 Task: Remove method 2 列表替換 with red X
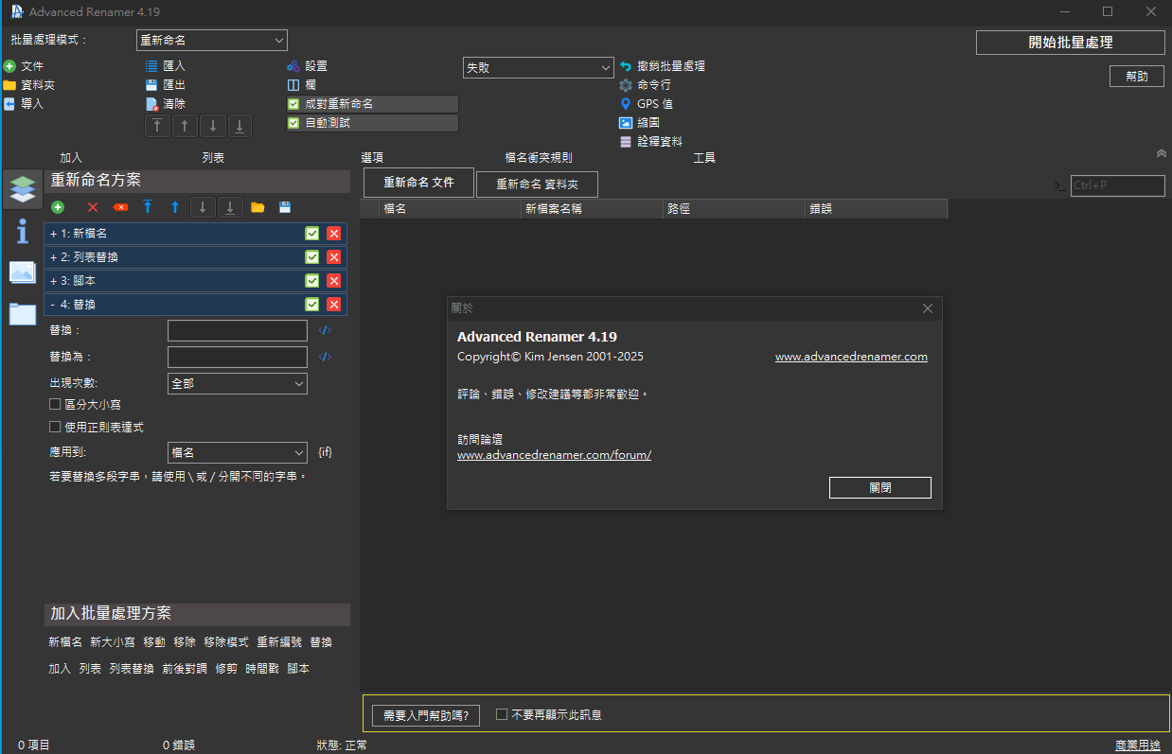pos(333,257)
